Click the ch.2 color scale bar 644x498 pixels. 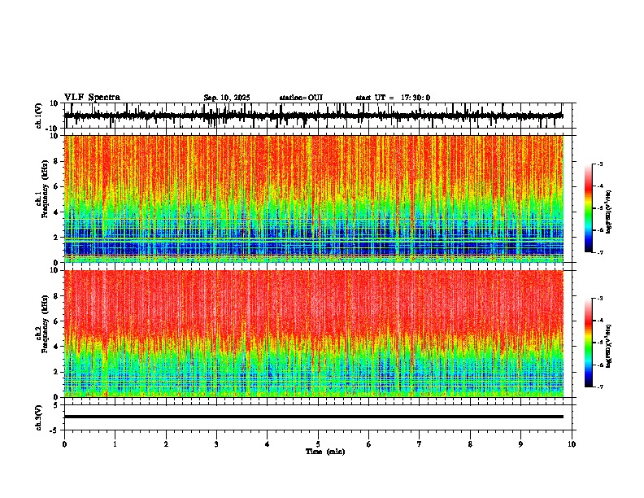click(x=588, y=343)
